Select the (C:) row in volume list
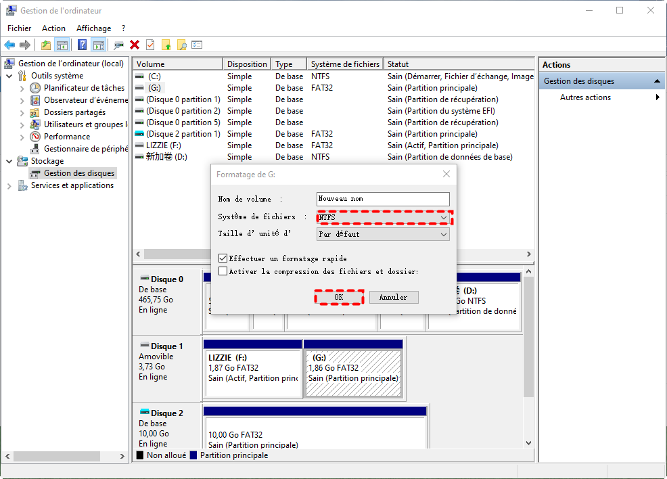Viewport: 667px width, 479px height. (x=334, y=76)
